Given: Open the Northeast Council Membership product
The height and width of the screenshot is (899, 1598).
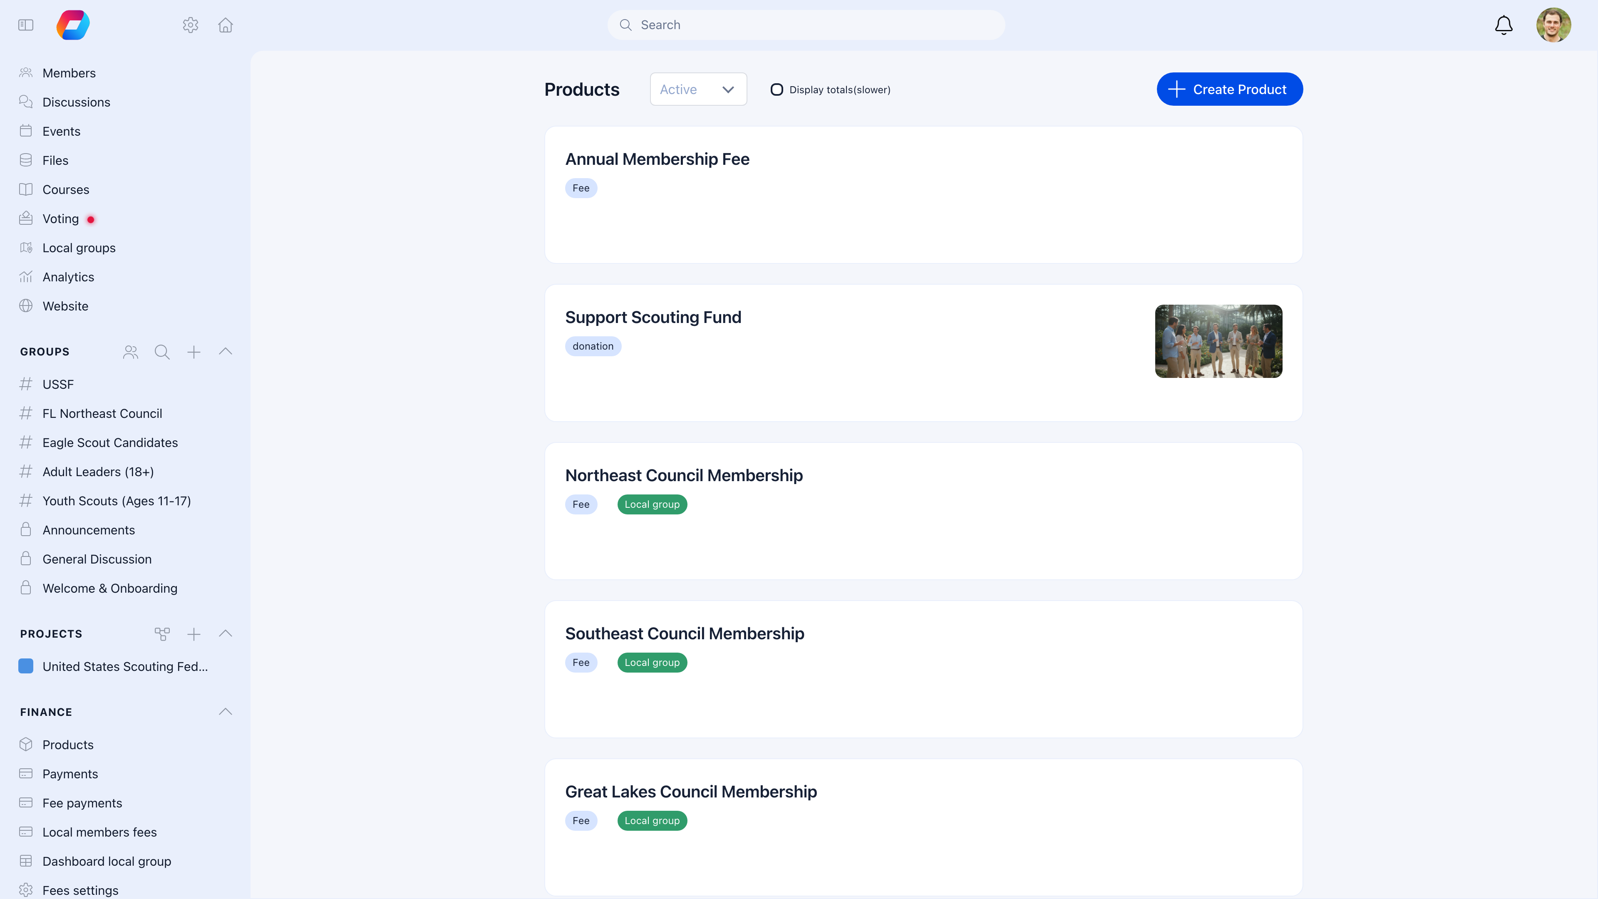Looking at the screenshot, I should pos(683,475).
